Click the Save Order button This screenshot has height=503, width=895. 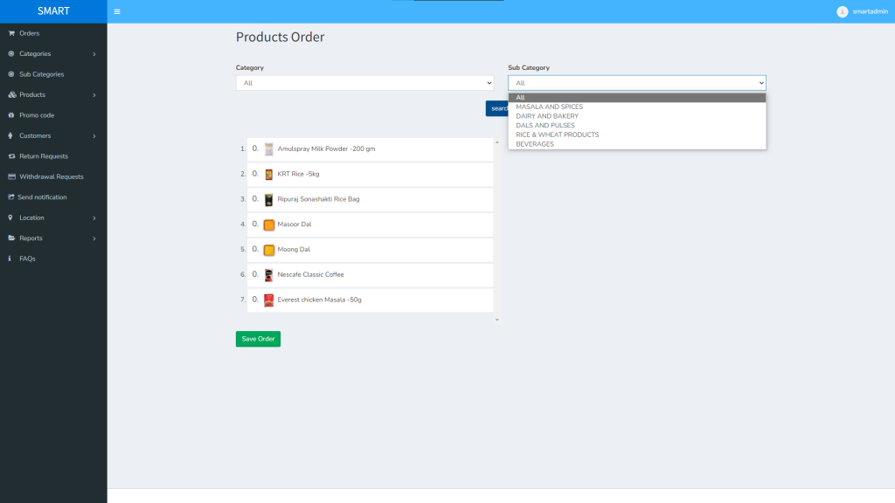(257, 339)
